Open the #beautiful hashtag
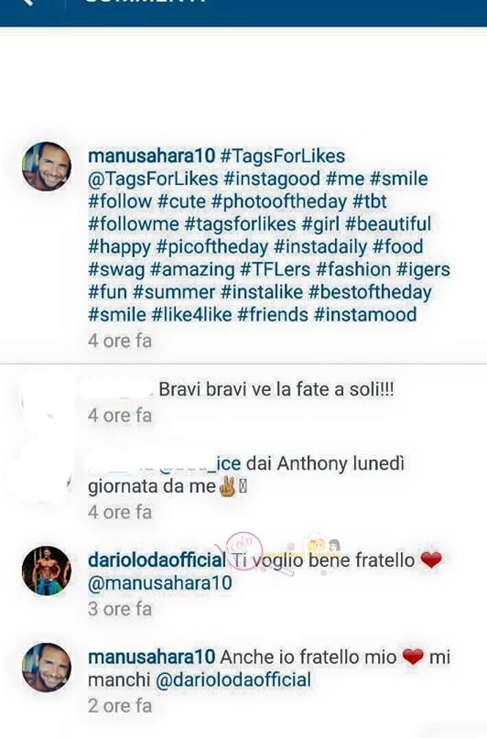The height and width of the screenshot is (738, 487). [388, 224]
